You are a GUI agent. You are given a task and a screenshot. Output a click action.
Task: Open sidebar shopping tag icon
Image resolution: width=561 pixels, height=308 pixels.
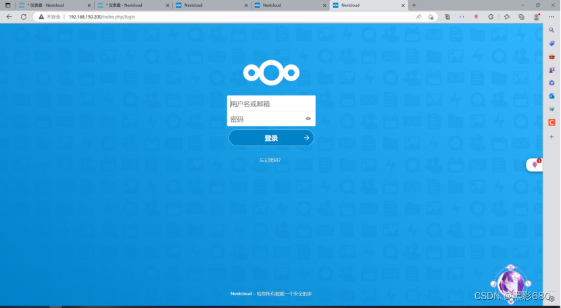[x=552, y=43]
